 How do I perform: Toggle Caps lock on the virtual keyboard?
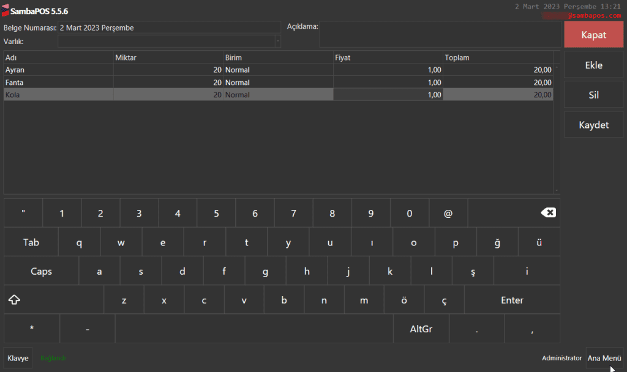(x=41, y=272)
